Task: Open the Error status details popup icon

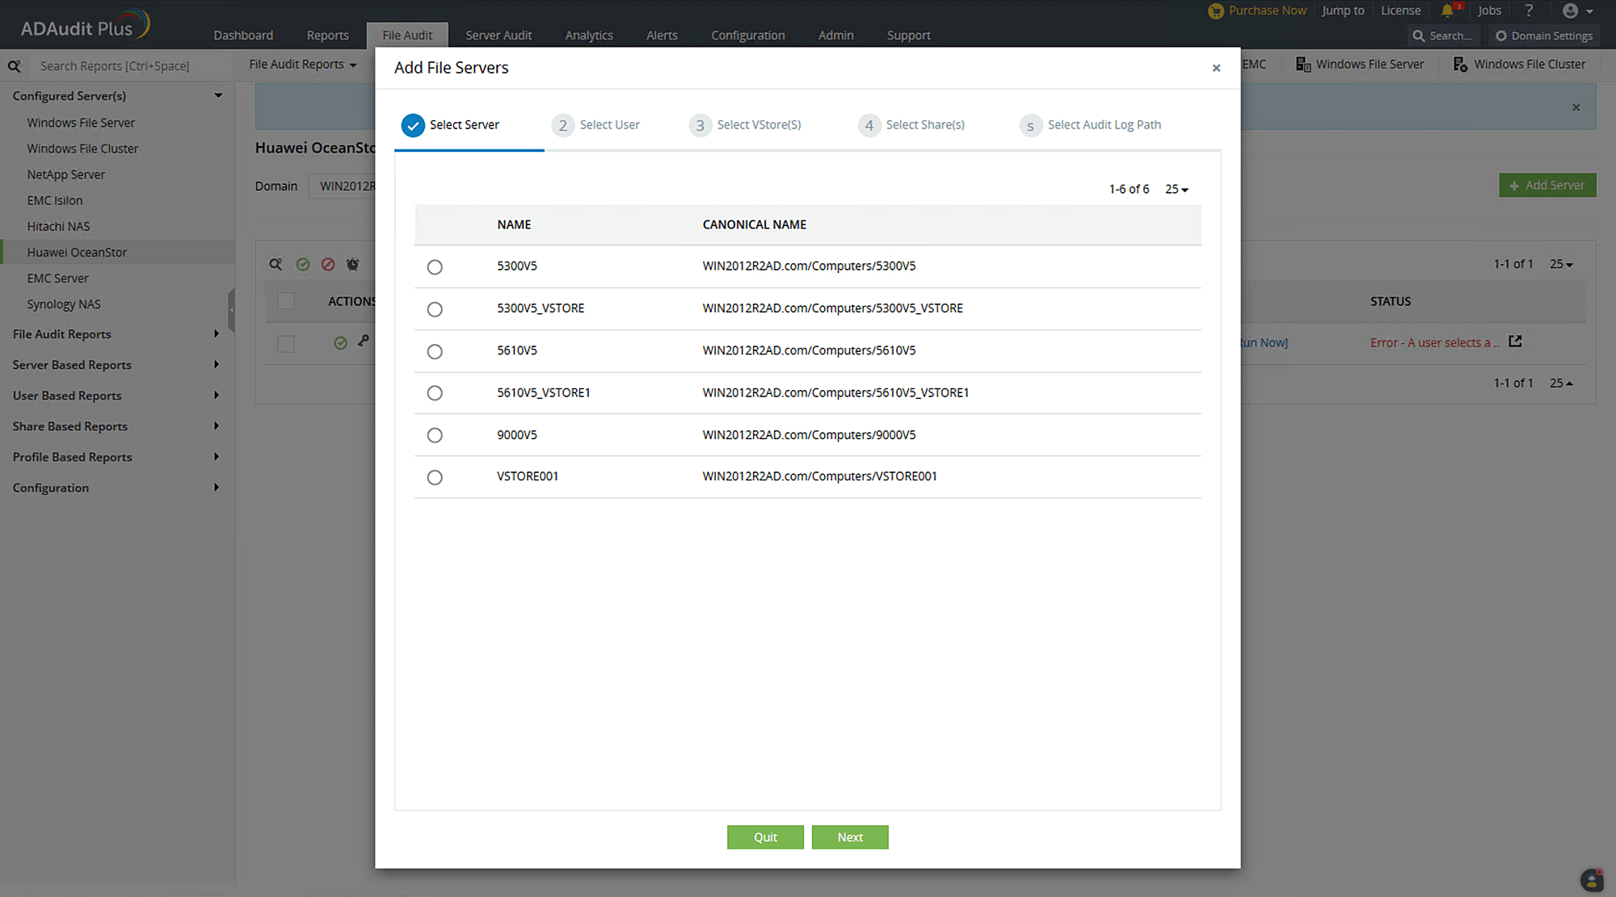Action: [x=1515, y=342]
